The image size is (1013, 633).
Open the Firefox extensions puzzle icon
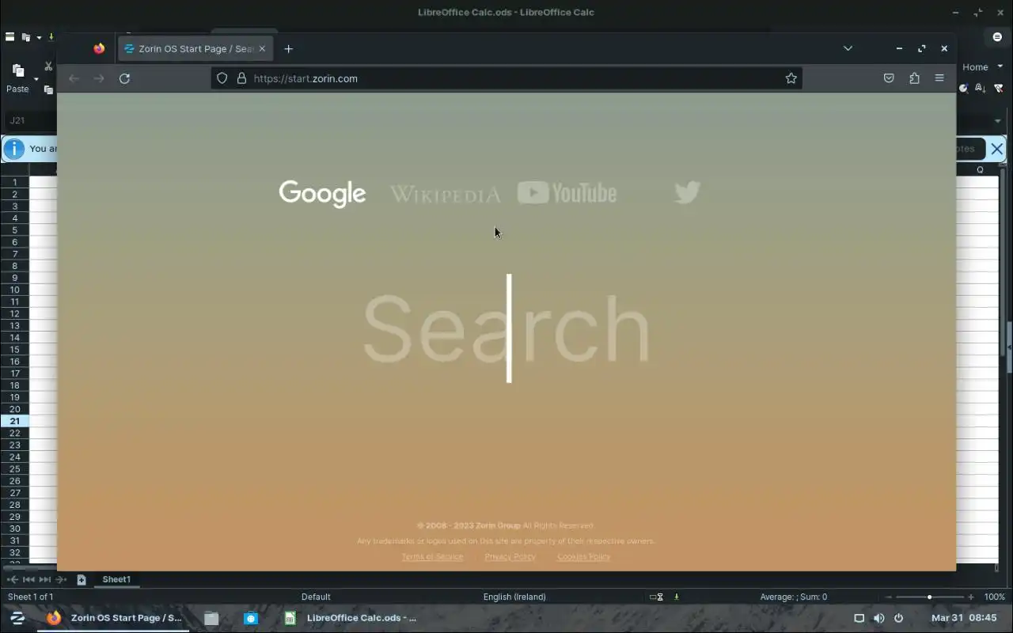coord(914,78)
